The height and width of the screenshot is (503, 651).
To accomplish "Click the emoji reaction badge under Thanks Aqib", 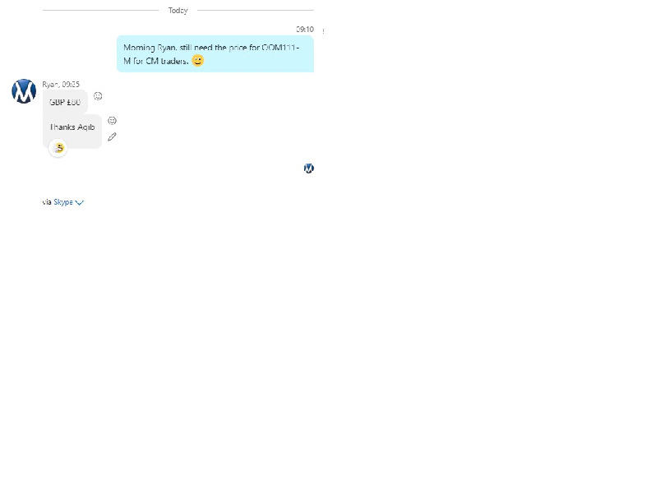I will (58, 148).
